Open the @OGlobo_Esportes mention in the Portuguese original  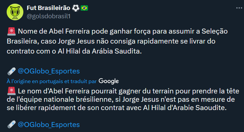49,71
